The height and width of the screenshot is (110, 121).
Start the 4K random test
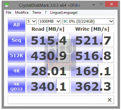tap(16, 71)
